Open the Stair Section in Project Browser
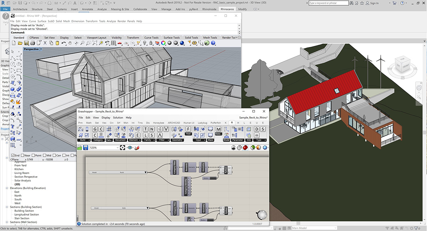 22,218
